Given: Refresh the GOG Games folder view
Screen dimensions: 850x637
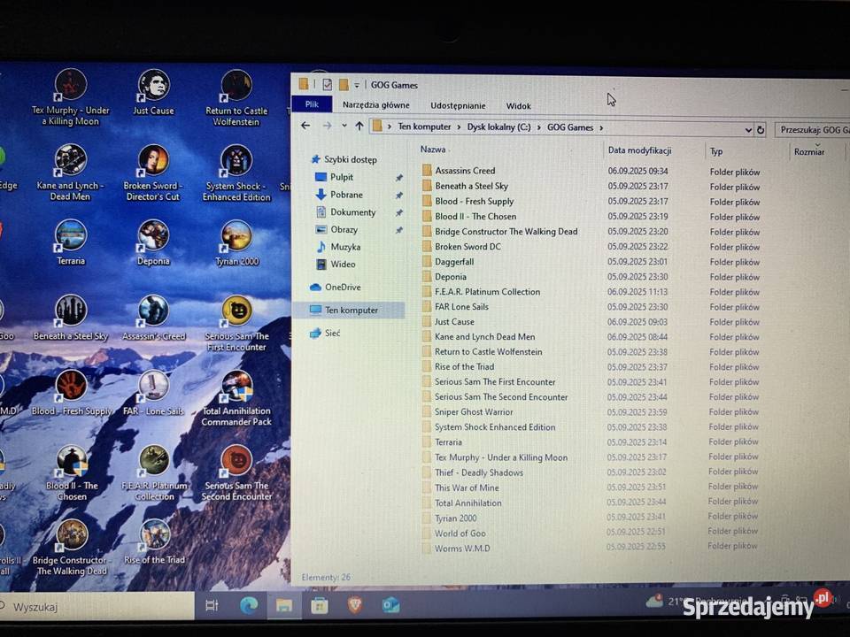Looking at the screenshot, I should [x=761, y=130].
